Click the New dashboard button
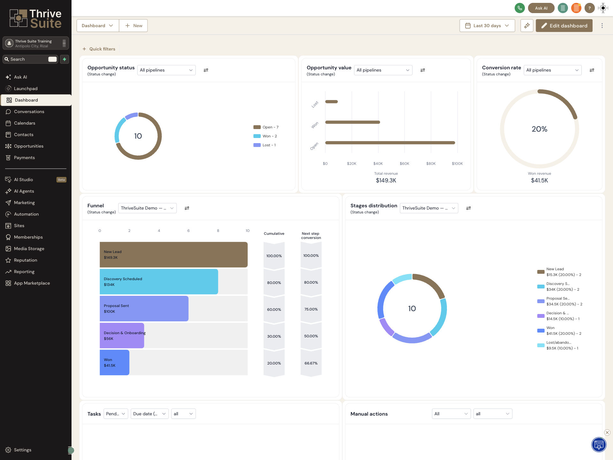The width and height of the screenshot is (613, 460). tap(133, 26)
